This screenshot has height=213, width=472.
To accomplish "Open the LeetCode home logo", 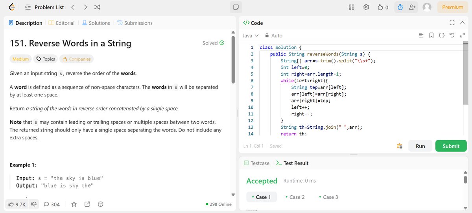I will (12, 7).
